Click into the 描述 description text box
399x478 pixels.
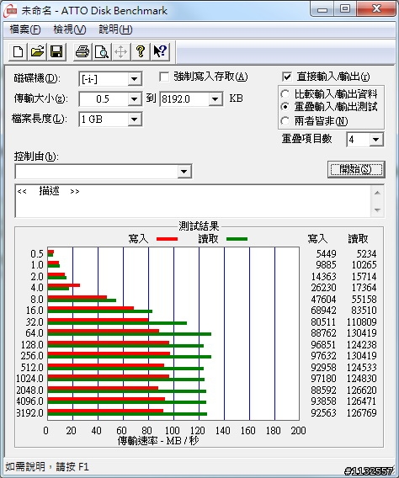(x=193, y=201)
